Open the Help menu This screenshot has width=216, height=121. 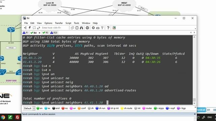point(95,23)
